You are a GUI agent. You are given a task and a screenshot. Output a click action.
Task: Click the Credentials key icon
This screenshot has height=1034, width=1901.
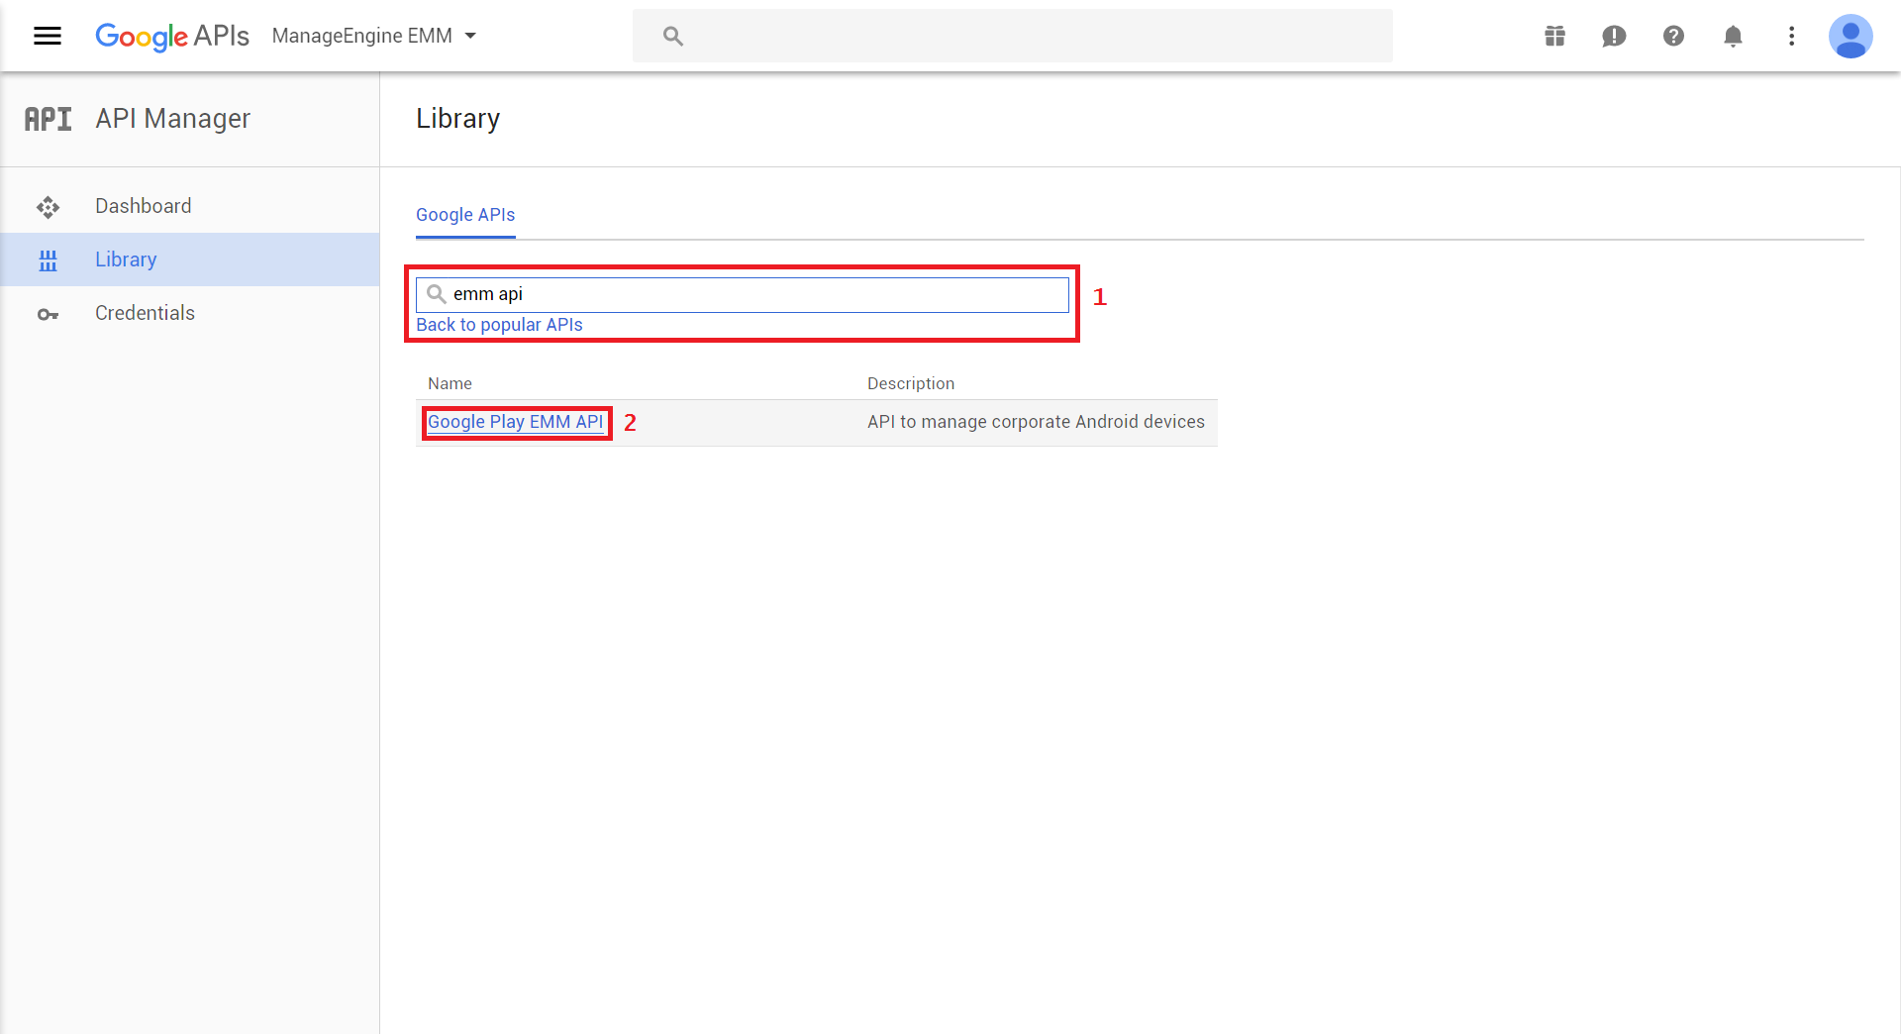[48, 314]
